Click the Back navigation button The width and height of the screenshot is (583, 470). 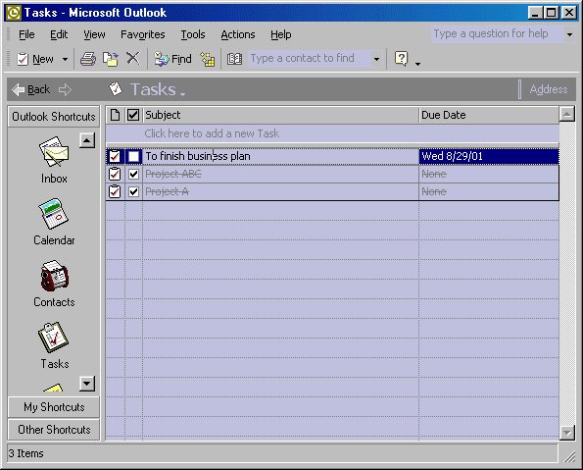point(30,89)
